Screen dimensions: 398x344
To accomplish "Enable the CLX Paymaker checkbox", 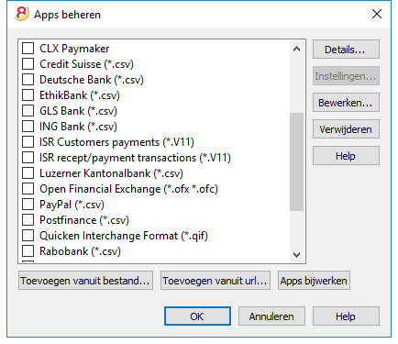I will click(28, 49).
